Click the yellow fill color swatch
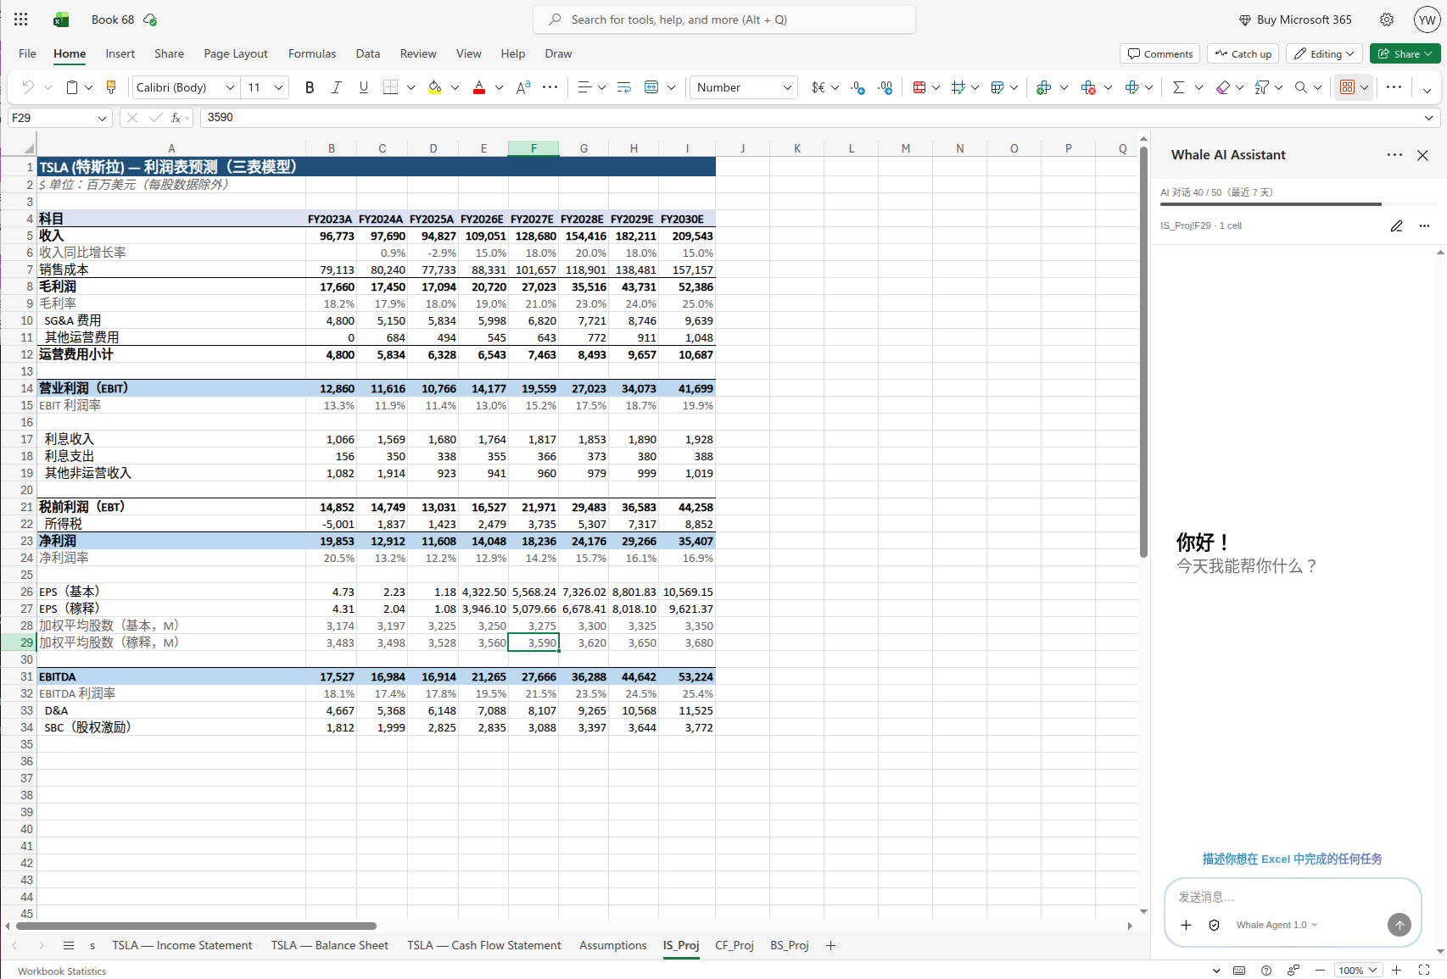Viewport: 1447px width, 979px height. tap(435, 87)
